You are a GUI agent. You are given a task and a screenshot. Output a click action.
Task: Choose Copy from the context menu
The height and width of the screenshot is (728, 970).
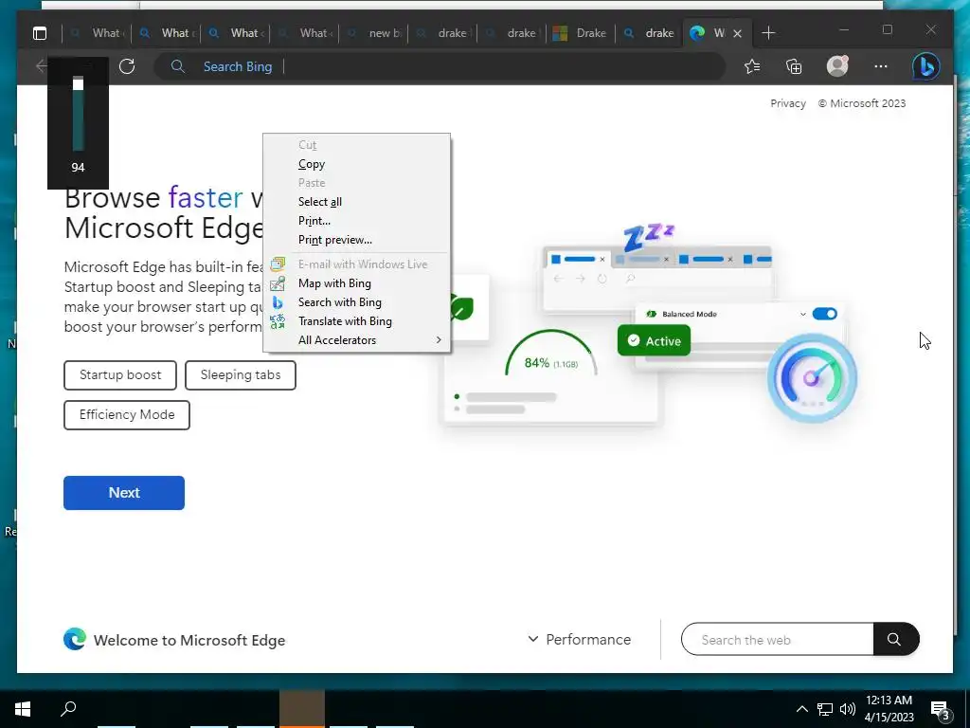tap(356, 164)
